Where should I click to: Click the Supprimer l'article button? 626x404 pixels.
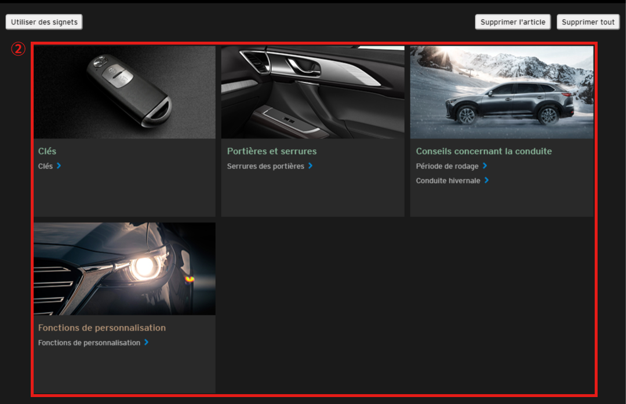click(512, 22)
